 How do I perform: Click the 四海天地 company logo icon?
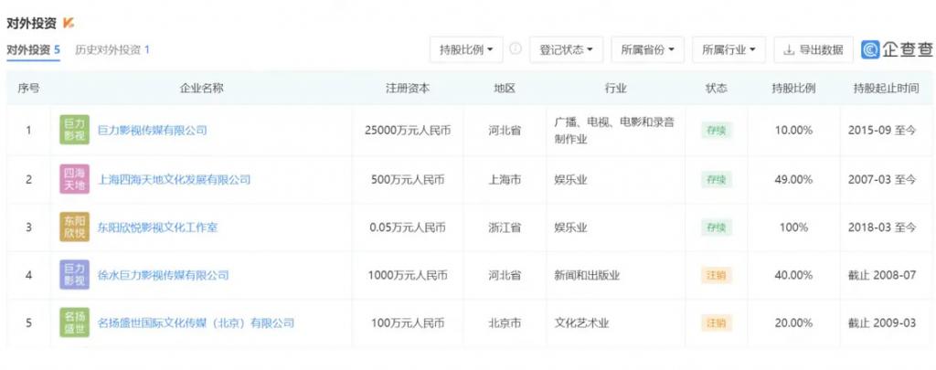pos(75,179)
